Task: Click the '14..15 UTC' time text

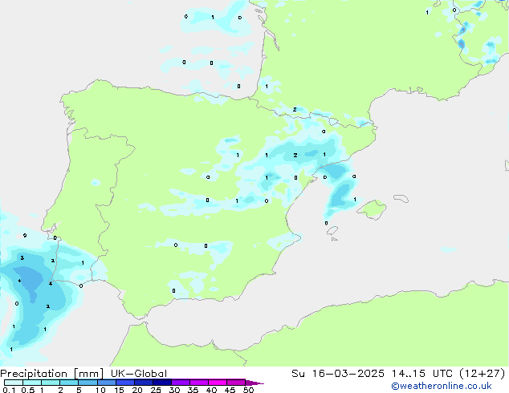Action: click(422, 374)
